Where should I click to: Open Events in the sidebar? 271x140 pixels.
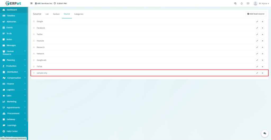pos(14,28)
